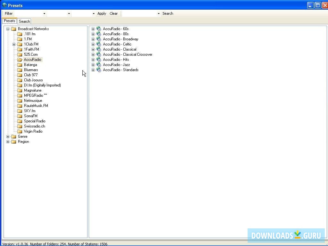Click the globe icon for AccuRadio - Celtic
The image size is (328, 246).
coord(99,44)
